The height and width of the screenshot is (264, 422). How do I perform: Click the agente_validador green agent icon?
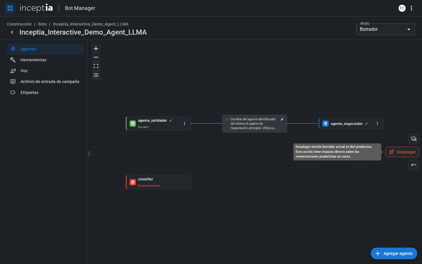[133, 123]
